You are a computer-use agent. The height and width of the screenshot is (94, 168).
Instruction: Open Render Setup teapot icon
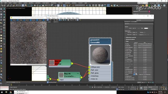click(112, 5)
